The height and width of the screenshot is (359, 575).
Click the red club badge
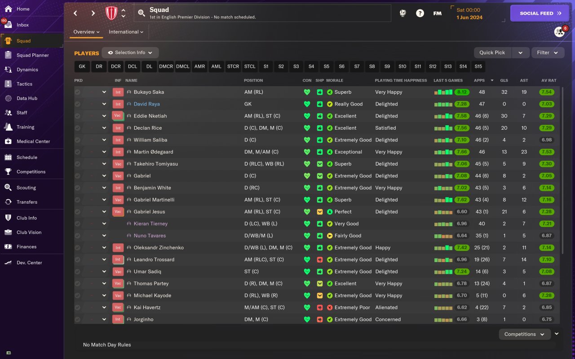tap(111, 13)
